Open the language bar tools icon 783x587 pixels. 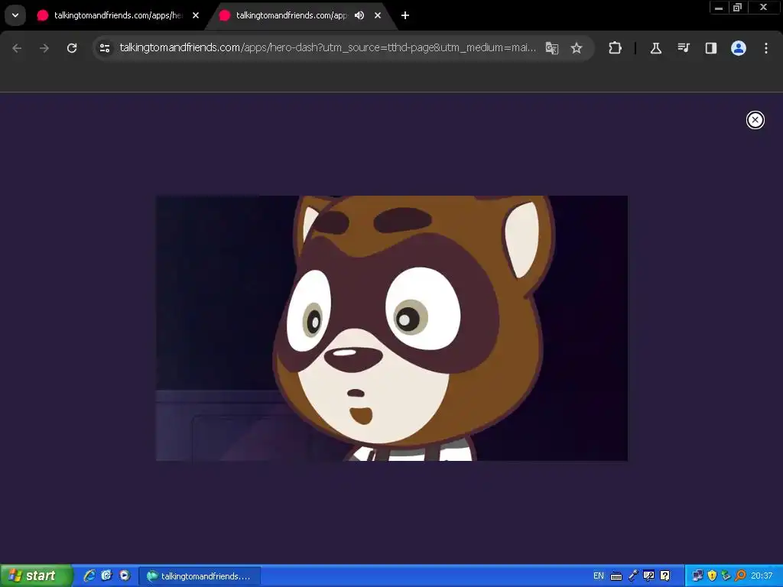648,576
